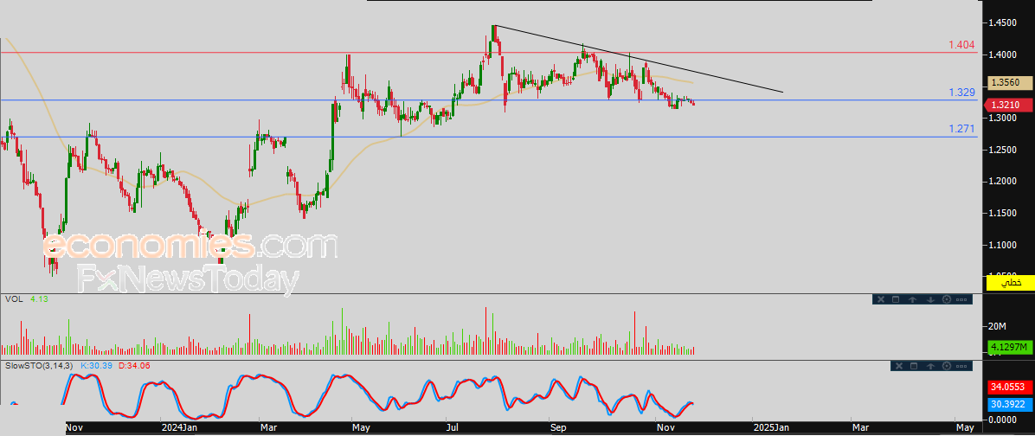Move the VOL panel down

coord(930,299)
